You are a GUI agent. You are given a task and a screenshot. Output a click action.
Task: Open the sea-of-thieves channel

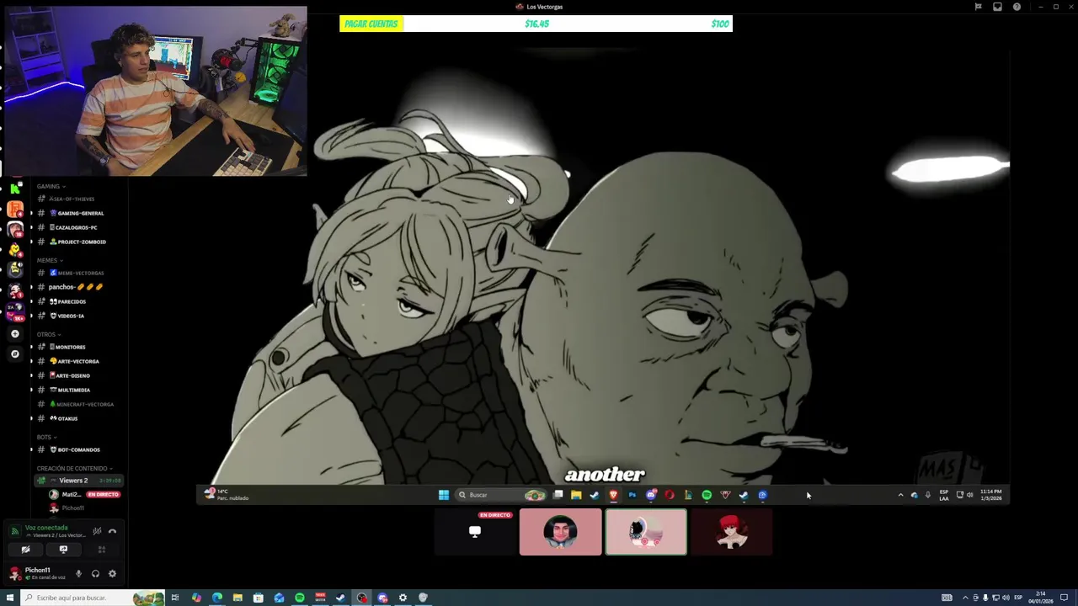[x=72, y=199]
